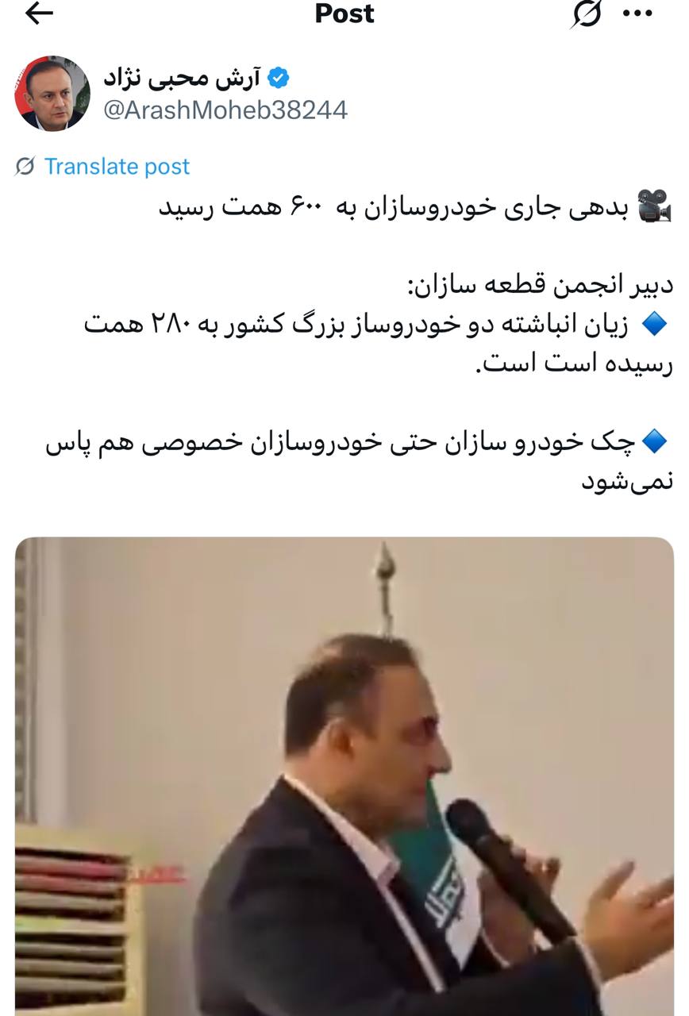689x1016 pixels.
Task: Tap the back arrow to leave post
Action: 39,13
